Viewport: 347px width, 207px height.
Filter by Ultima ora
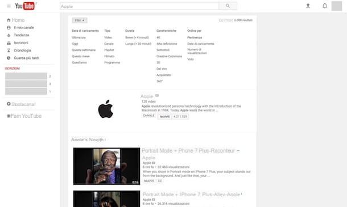coord(79,37)
